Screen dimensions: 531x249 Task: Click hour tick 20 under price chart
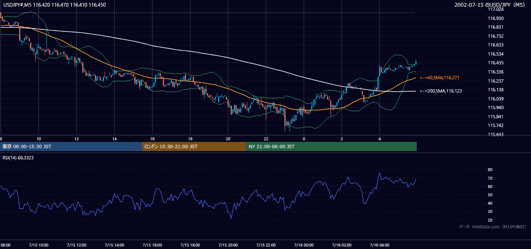[228, 139]
